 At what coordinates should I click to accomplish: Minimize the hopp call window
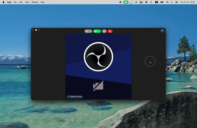coord(36,30)
